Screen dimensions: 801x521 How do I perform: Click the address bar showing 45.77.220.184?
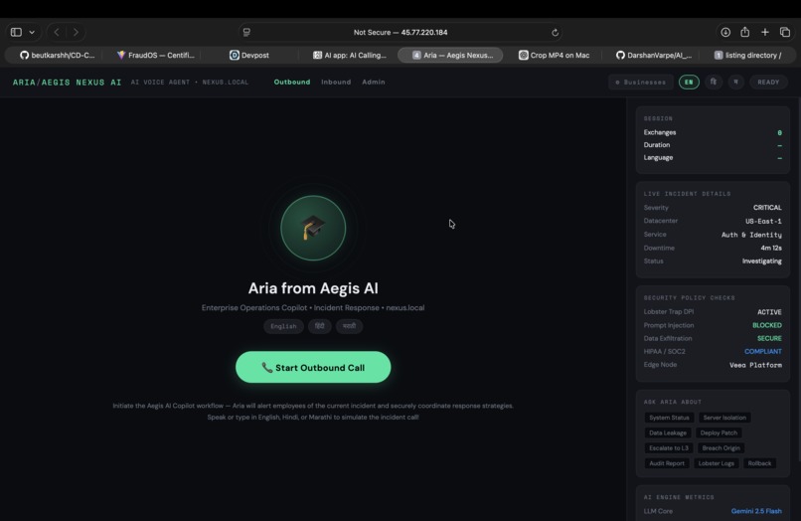tap(400, 32)
